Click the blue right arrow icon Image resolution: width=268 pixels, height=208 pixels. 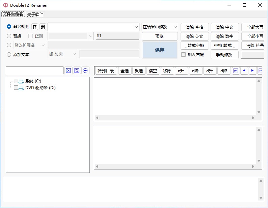[x=252, y=71]
